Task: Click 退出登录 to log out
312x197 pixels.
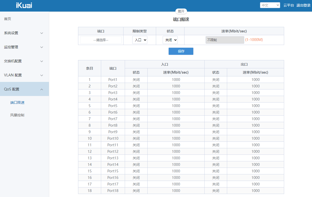Action: click(303, 5)
